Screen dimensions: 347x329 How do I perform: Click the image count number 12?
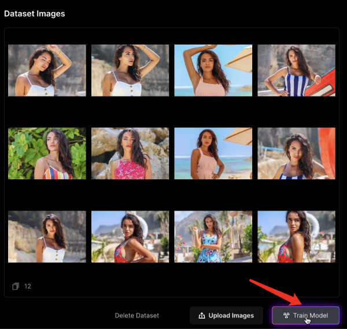[x=28, y=286]
